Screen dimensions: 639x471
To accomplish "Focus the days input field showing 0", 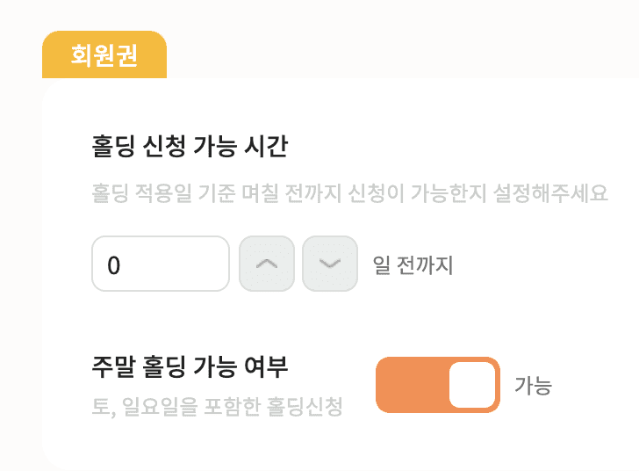I will [161, 264].
